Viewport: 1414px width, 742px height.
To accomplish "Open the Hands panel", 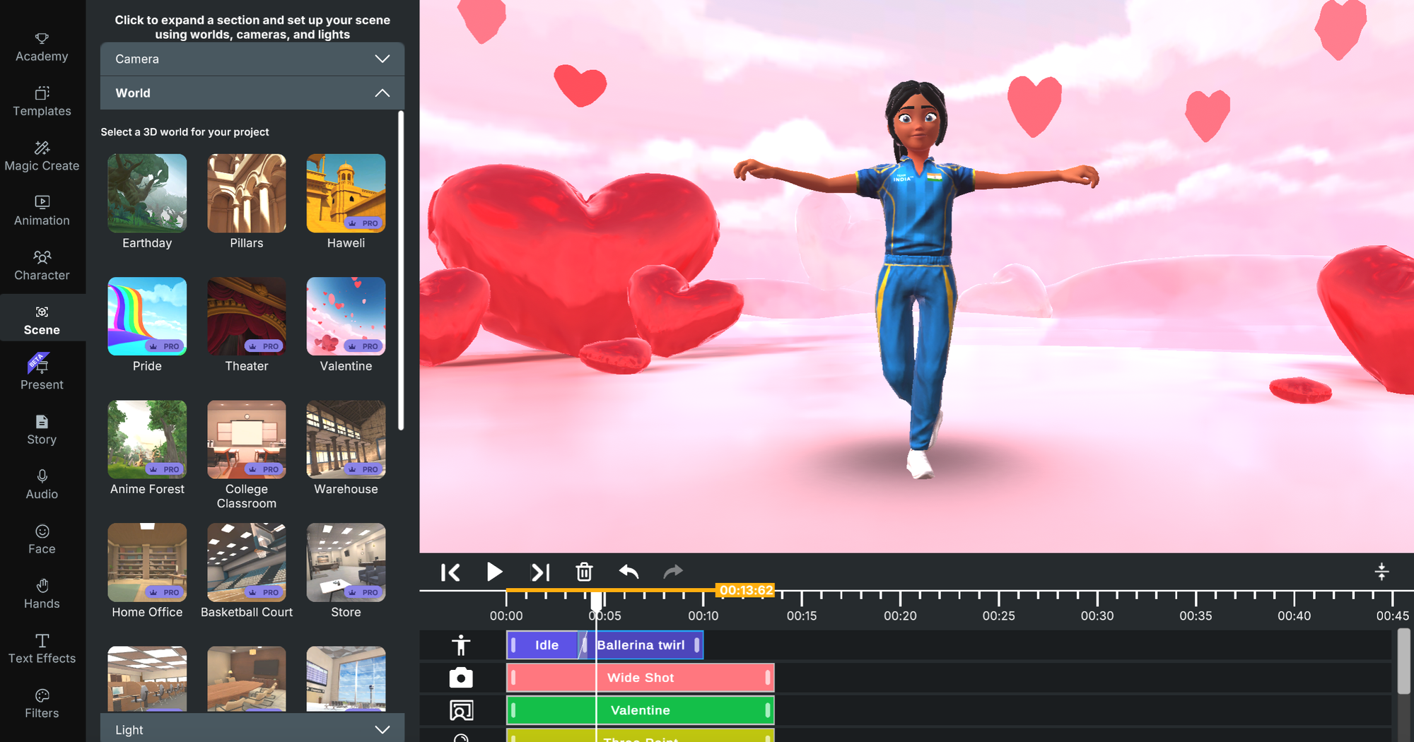I will (x=42, y=594).
